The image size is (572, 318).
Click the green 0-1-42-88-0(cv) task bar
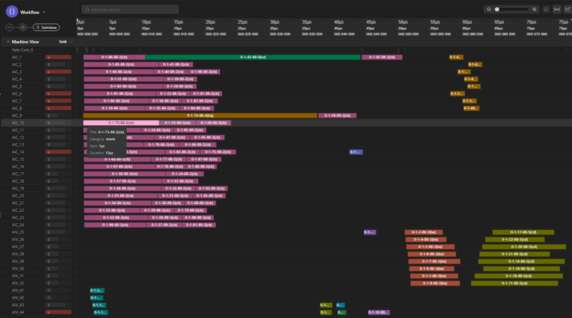click(253, 57)
